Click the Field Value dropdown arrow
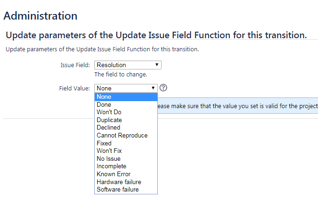 pyautogui.click(x=153, y=88)
